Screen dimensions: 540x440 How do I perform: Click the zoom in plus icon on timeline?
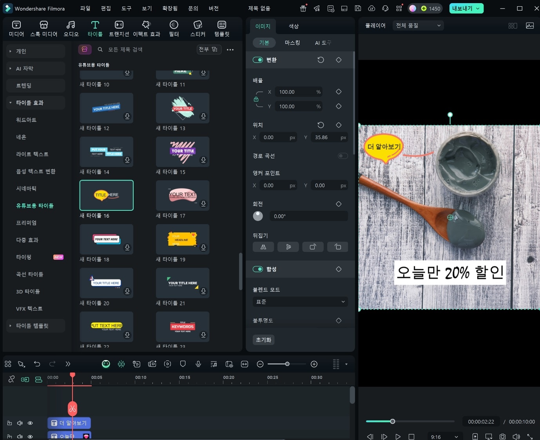tap(314, 364)
